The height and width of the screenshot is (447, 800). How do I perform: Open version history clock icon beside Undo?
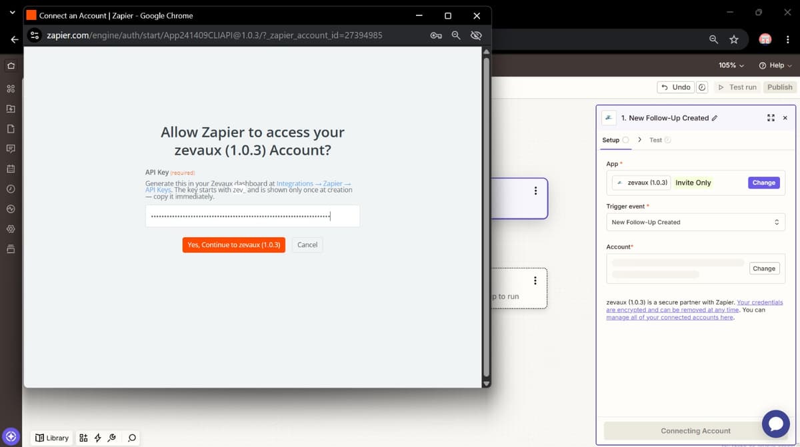(x=702, y=87)
